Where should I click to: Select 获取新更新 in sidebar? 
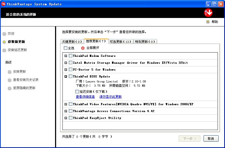(x=16, y=42)
